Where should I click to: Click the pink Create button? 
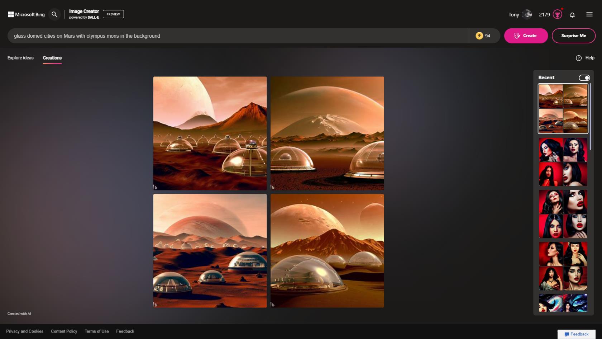526,36
